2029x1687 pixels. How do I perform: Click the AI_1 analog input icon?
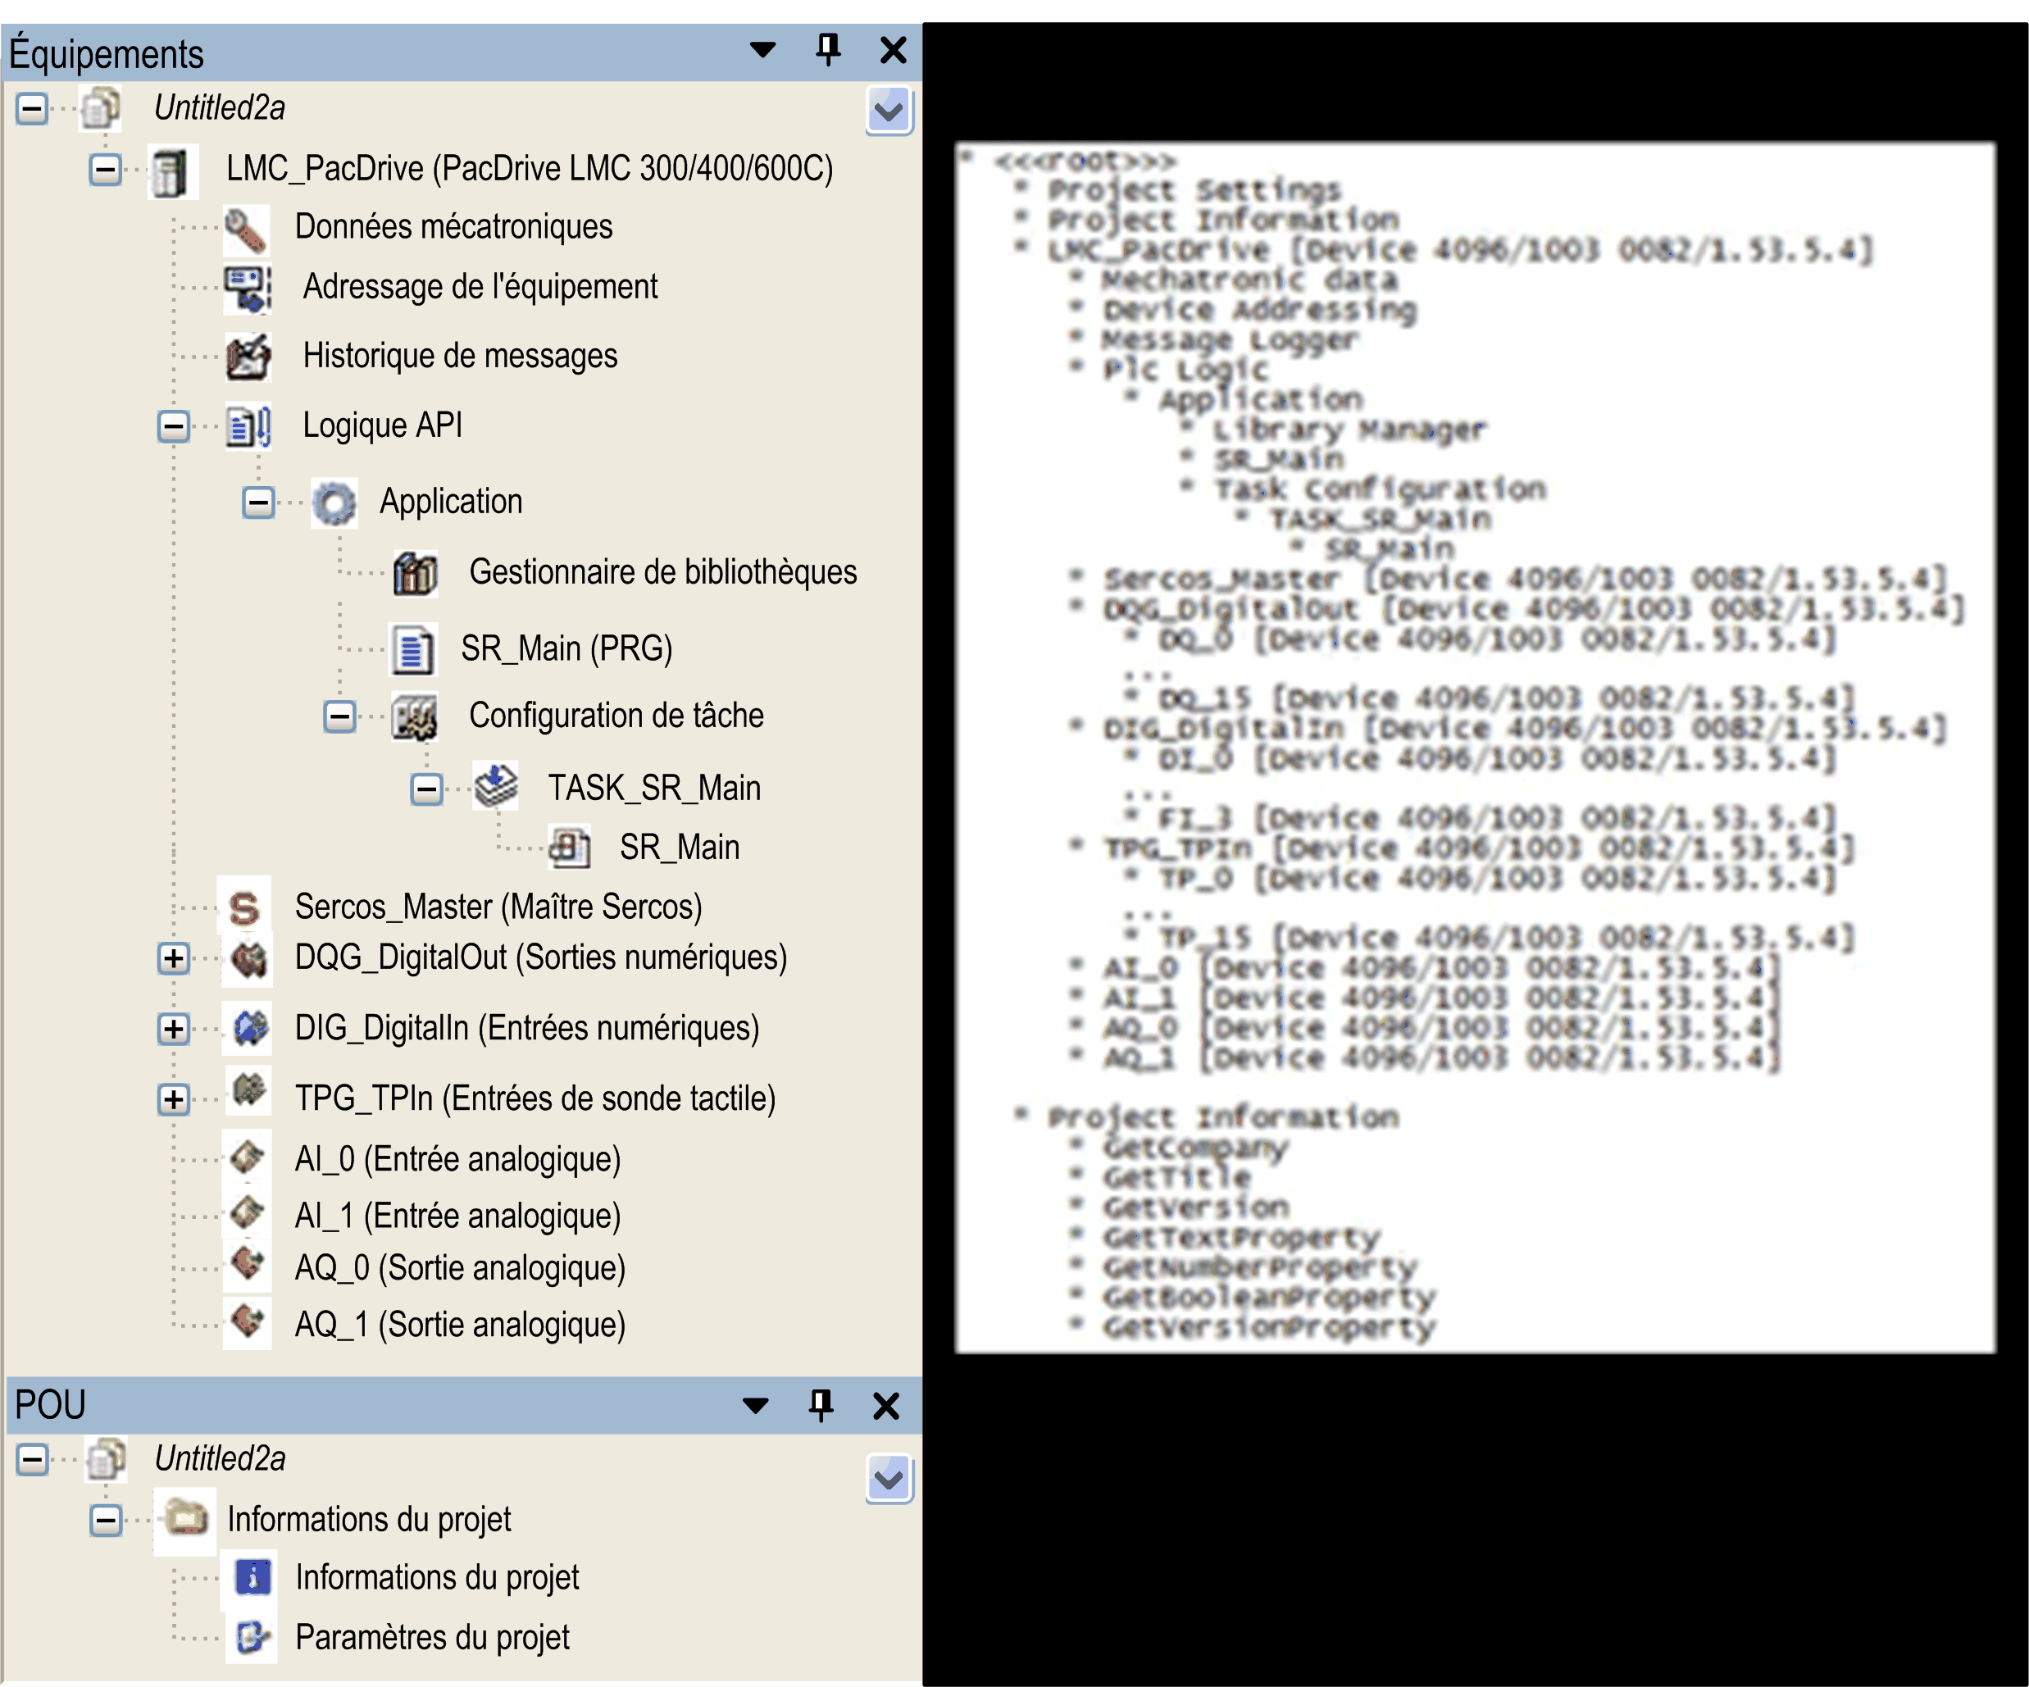[x=248, y=1212]
